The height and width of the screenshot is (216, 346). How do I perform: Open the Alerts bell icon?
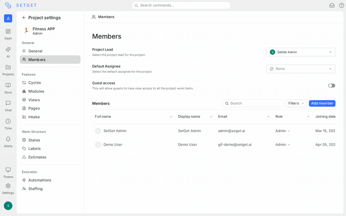click(x=8, y=139)
